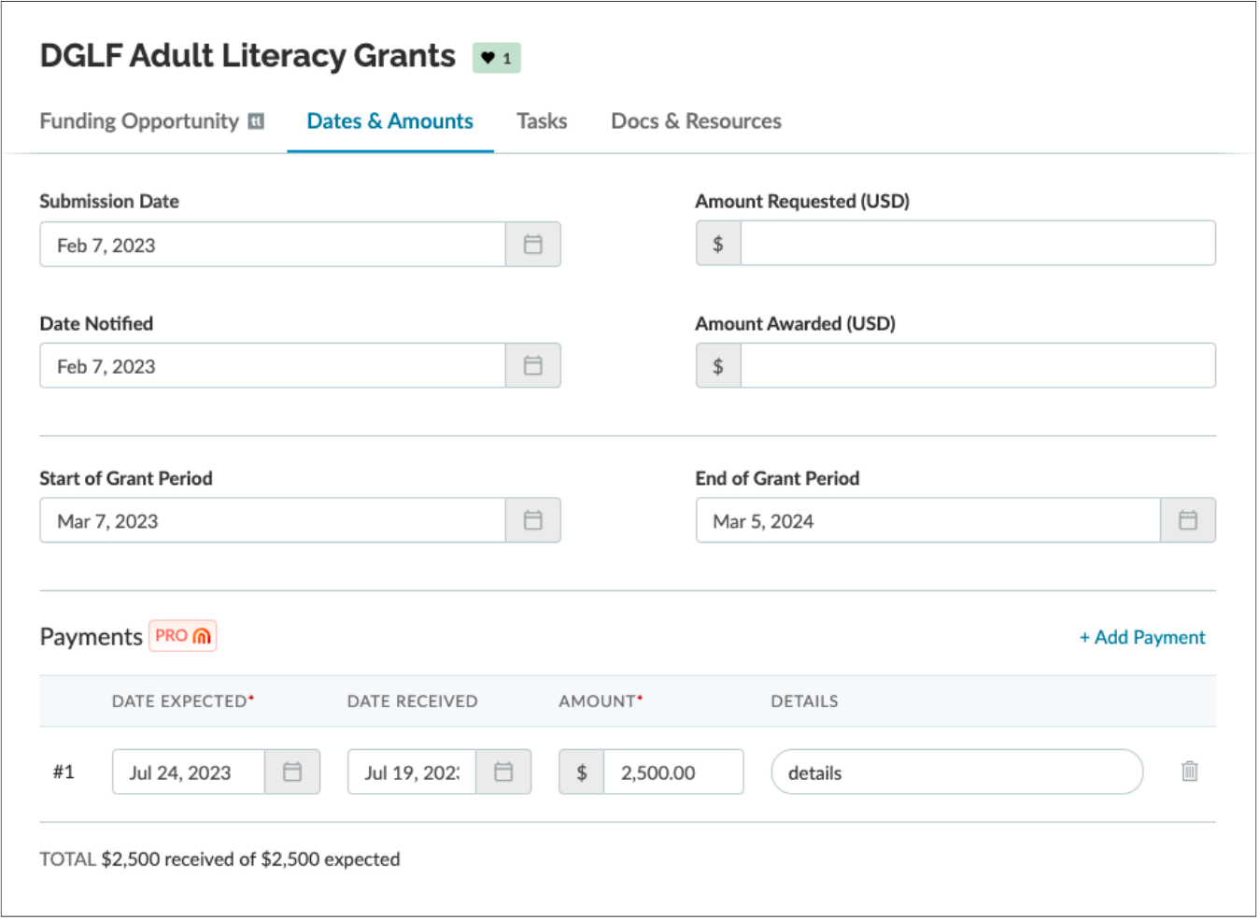Open the Submission Date calendar picker

[532, 244]
